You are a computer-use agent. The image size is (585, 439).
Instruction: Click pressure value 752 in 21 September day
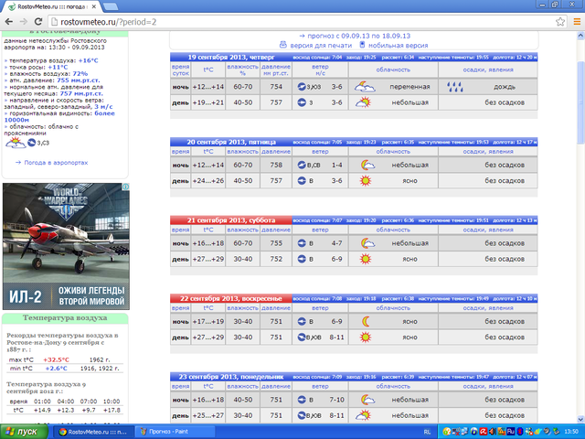coord(276,259)
